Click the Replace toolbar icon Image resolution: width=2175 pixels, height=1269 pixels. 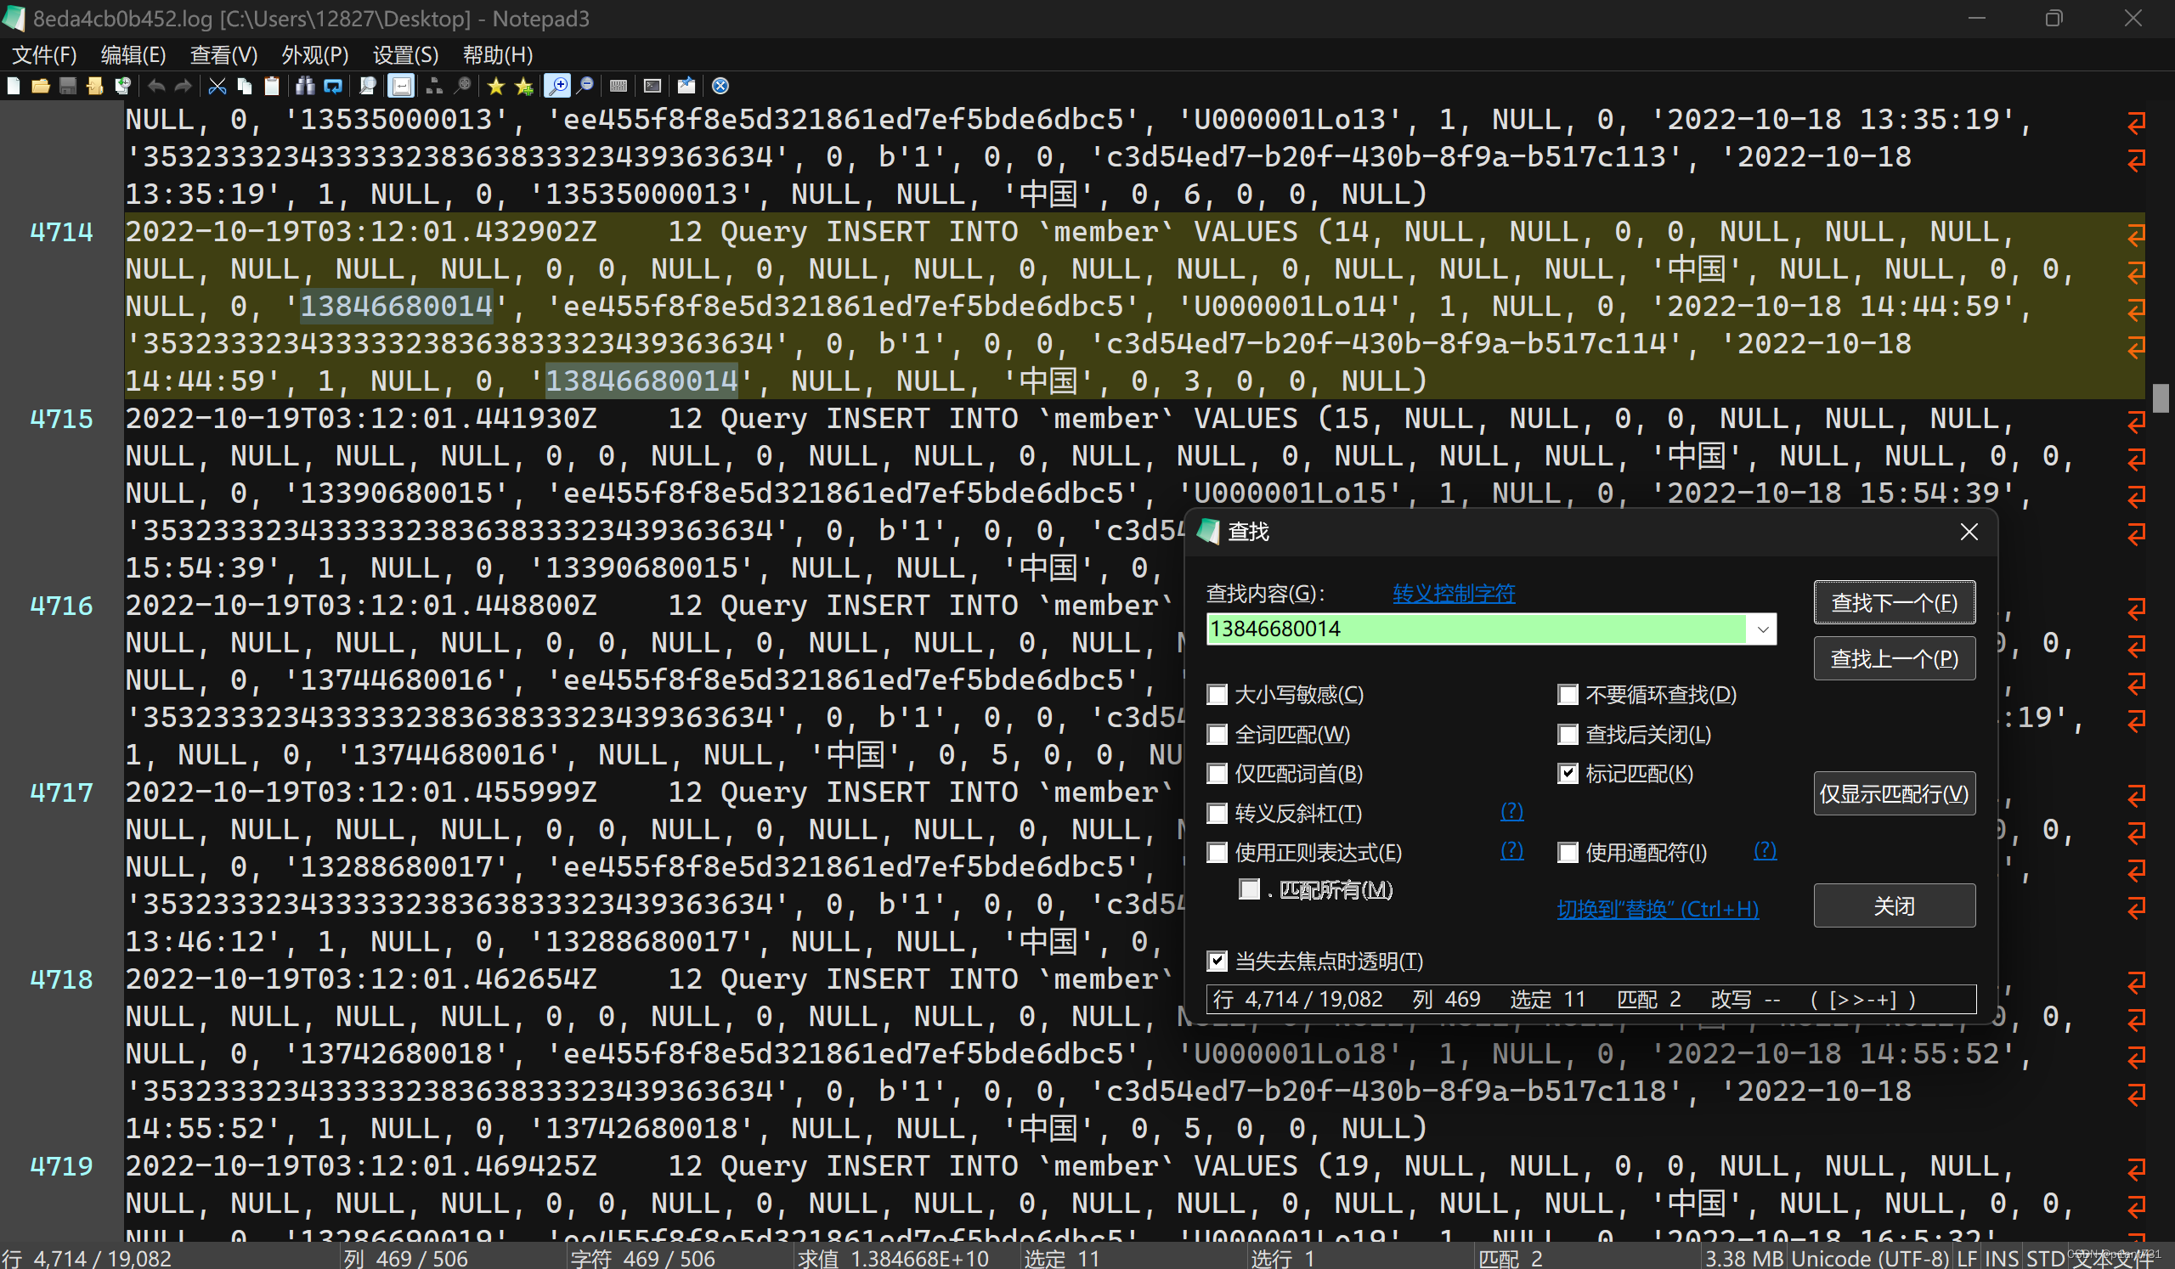point(333,86)
